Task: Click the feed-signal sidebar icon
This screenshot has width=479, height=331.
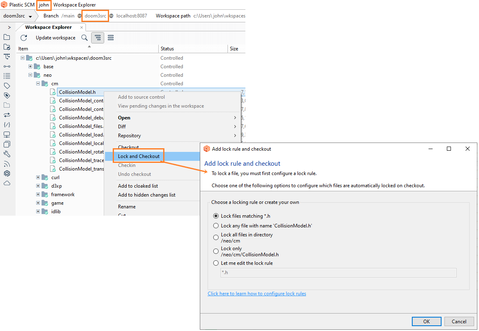Action: [x=7, y=164]
